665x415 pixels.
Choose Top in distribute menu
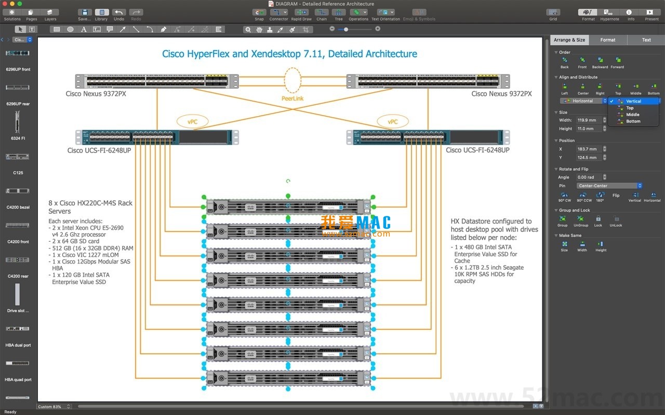click(634, 108)
